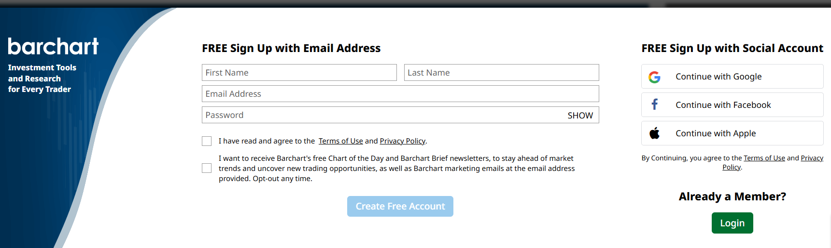Click the Apple logo icon
This screenshot has width=831, height=248.
655,133
